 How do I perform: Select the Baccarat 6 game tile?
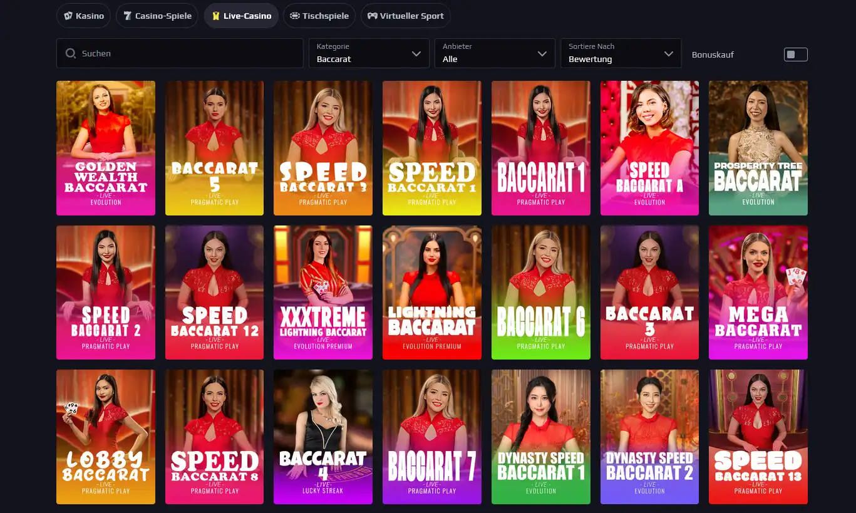(541, 293)
